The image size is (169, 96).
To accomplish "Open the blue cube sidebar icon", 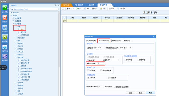I will [5, 47].
